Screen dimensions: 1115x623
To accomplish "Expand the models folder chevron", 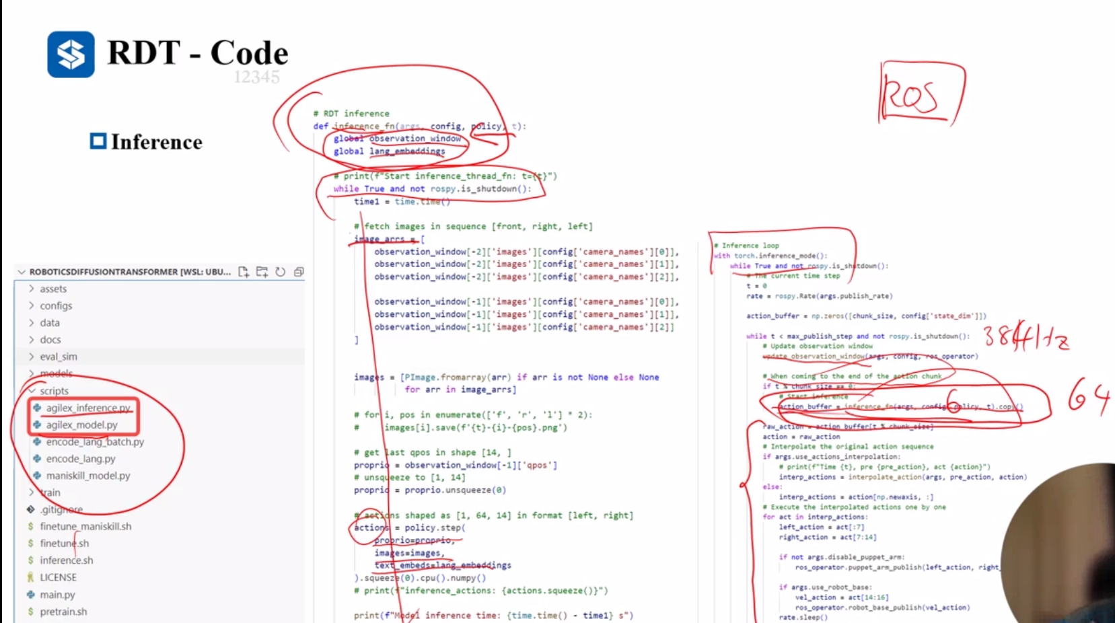I will pos(31,373).
